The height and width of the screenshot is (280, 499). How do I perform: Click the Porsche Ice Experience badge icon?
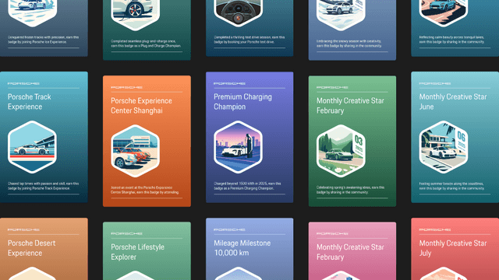[x=32, y=12]
